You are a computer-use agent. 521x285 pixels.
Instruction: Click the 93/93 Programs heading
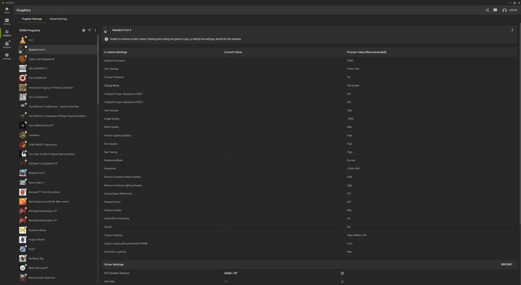[x=29, y=30]
